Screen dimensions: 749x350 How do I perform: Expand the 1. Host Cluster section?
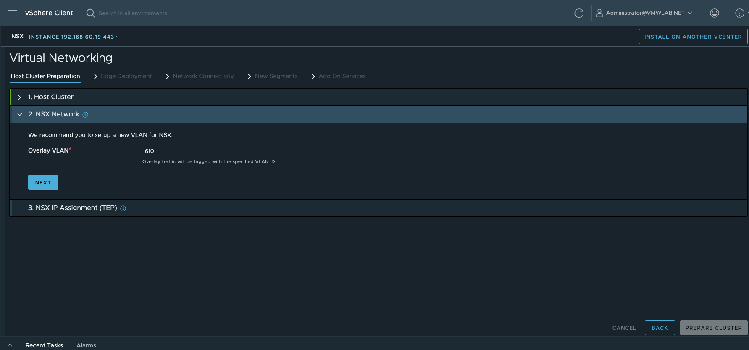click(19, 97)
